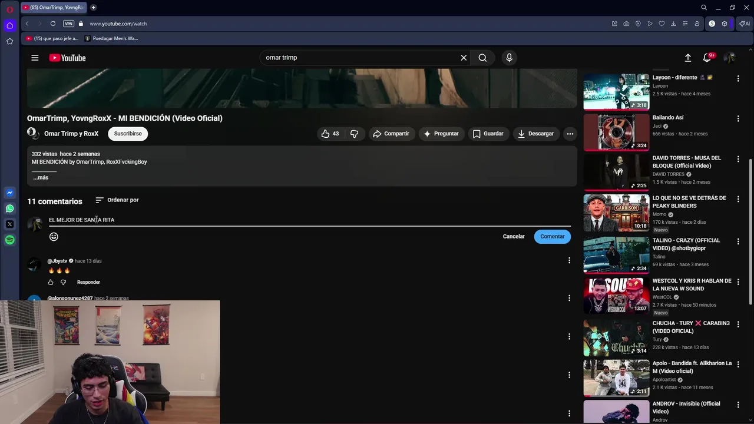754x424 pixels.
Task: Open more actions beside Descargar
Action: pos(570,134)
